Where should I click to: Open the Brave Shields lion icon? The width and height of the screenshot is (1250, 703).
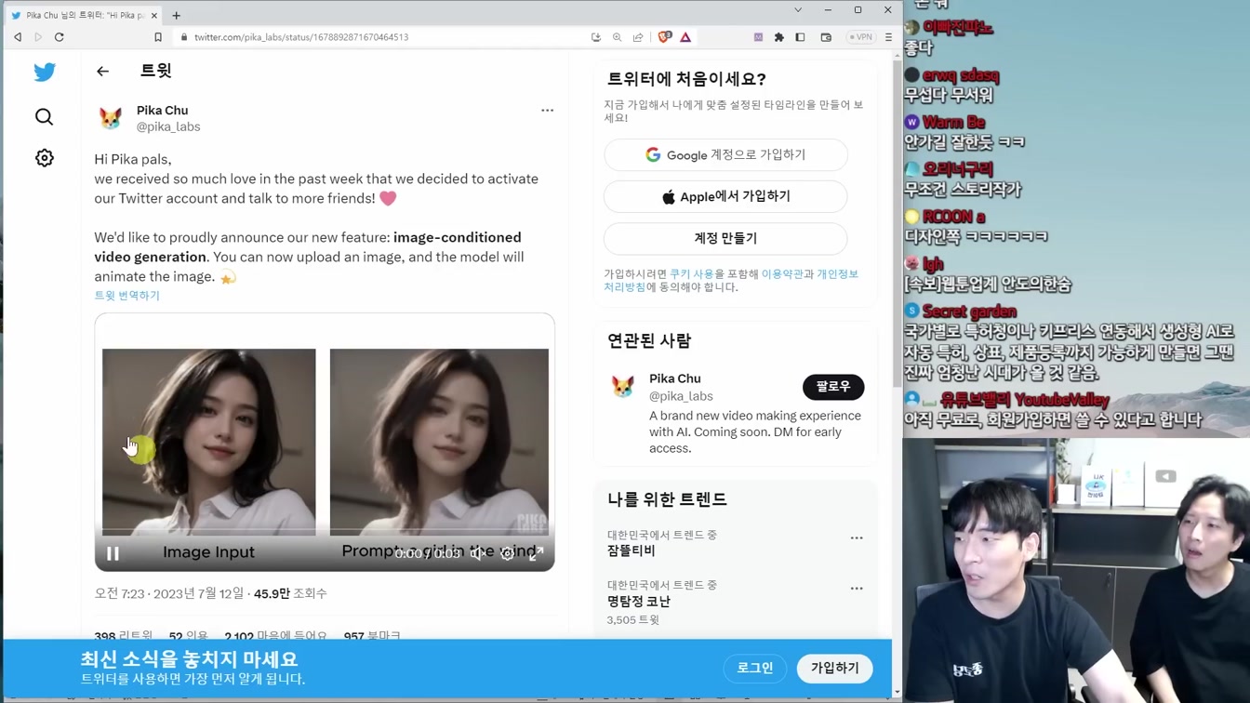664,37
